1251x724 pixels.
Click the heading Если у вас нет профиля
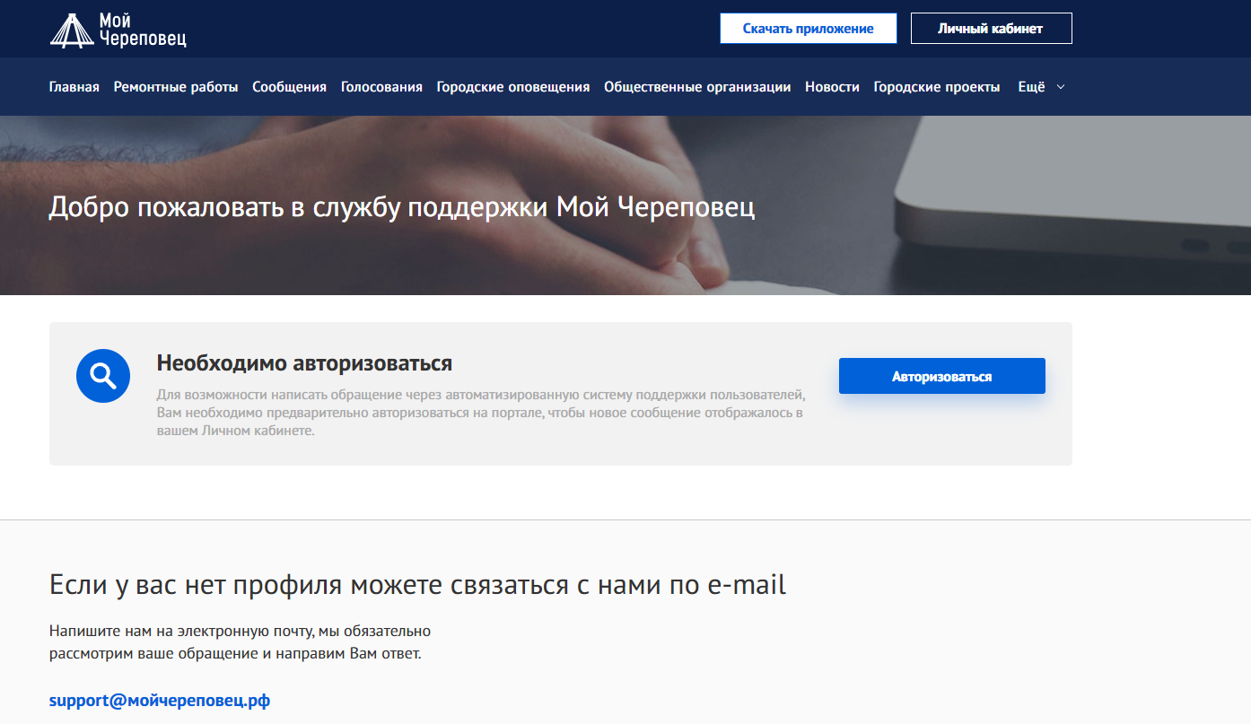[417, 585]
